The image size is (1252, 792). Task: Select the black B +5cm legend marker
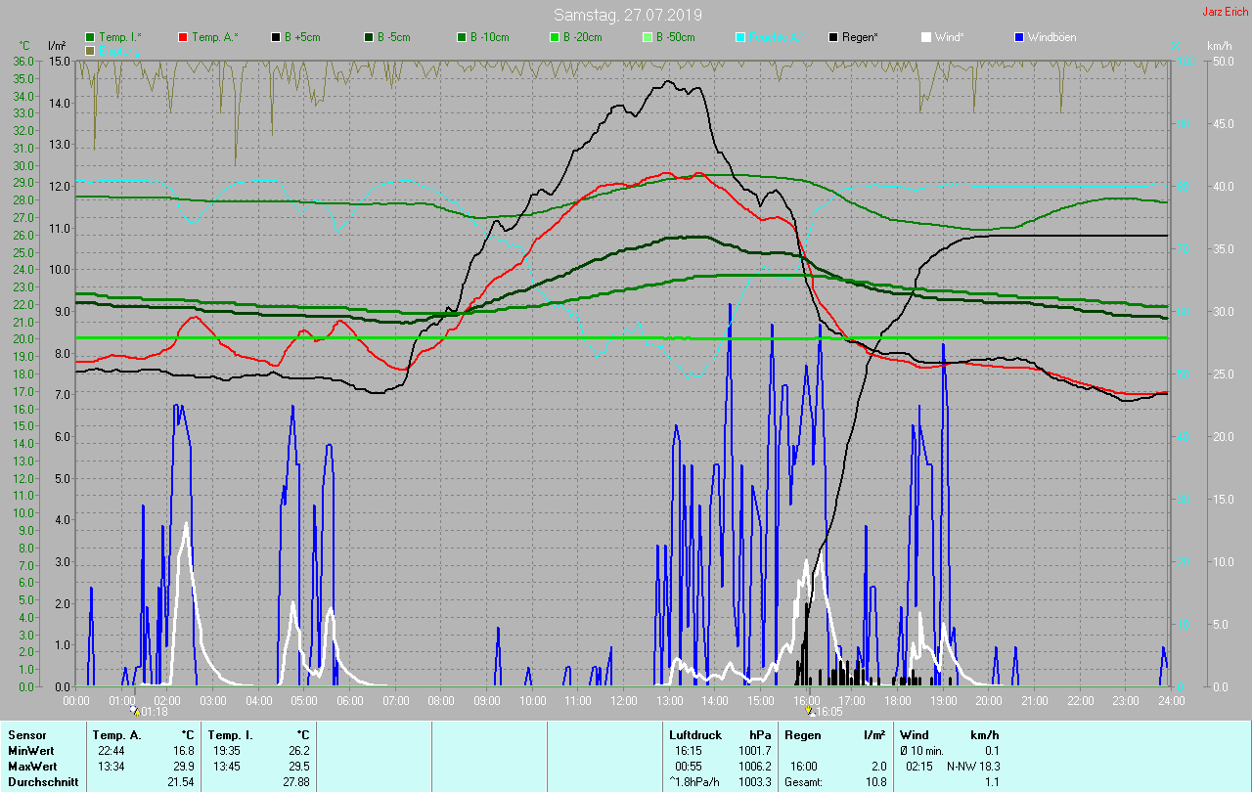point(276,37)
